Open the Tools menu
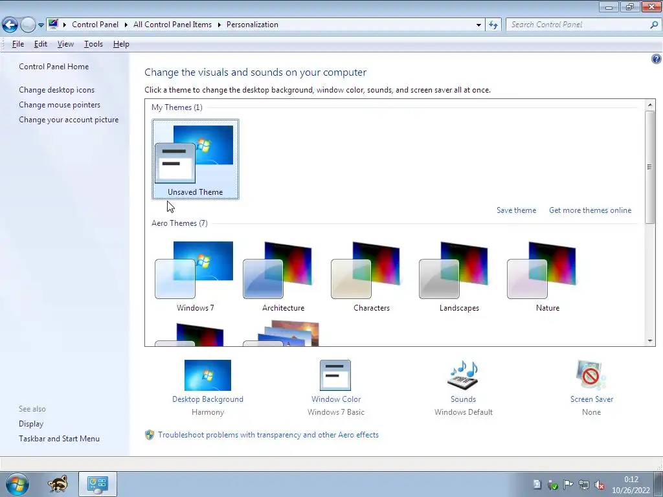The image size is (663, 497). tap(93, 44)
